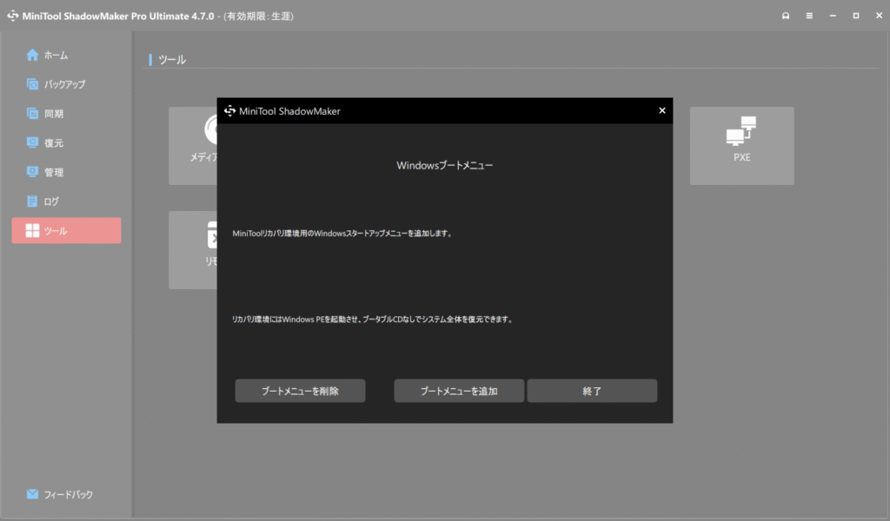Click the log icon beside ログ
The width and height of the screenshot is (890, 521).
click(32, 201)
